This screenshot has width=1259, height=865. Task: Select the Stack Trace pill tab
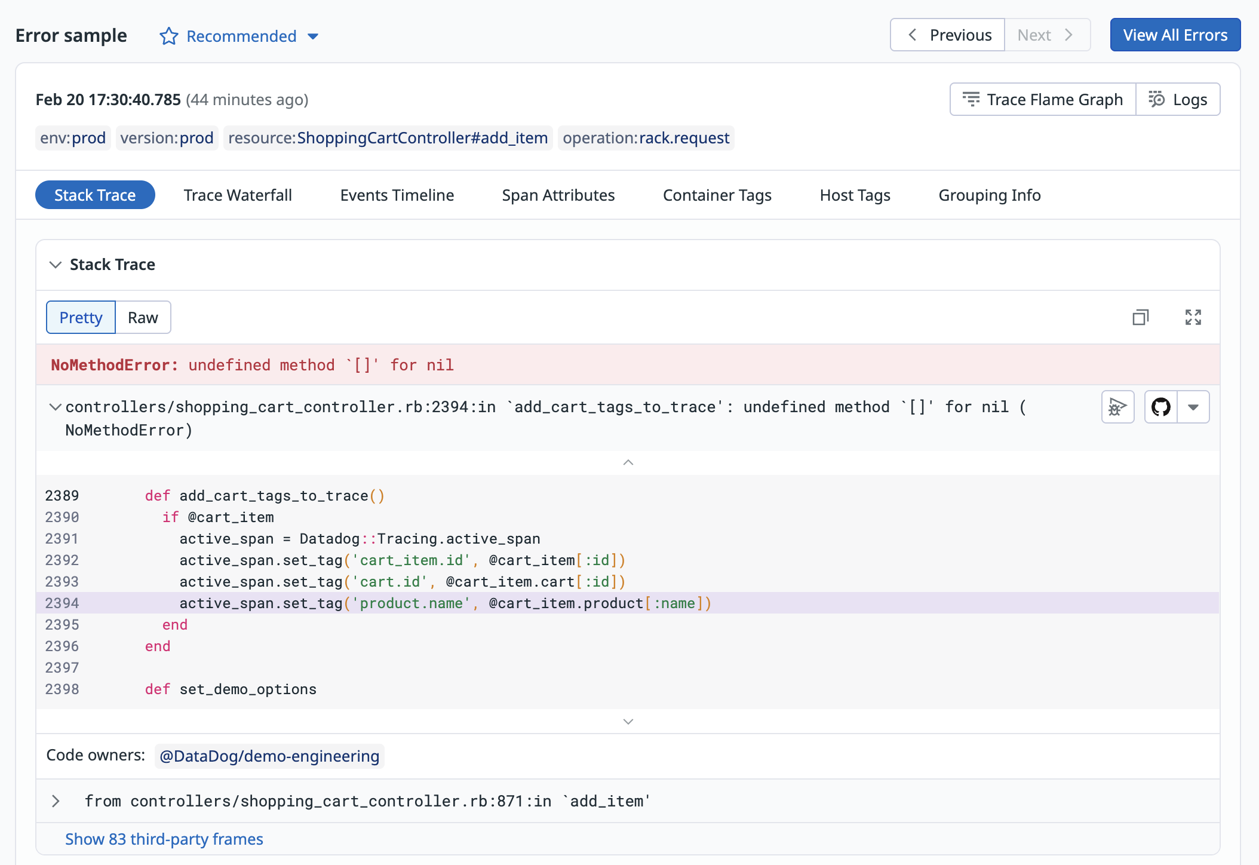95,195
